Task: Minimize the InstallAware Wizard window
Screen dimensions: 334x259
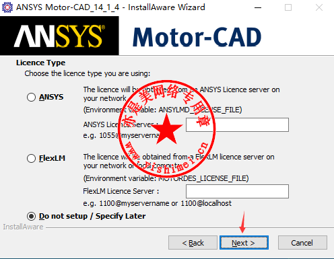Action: click(258, 7)
